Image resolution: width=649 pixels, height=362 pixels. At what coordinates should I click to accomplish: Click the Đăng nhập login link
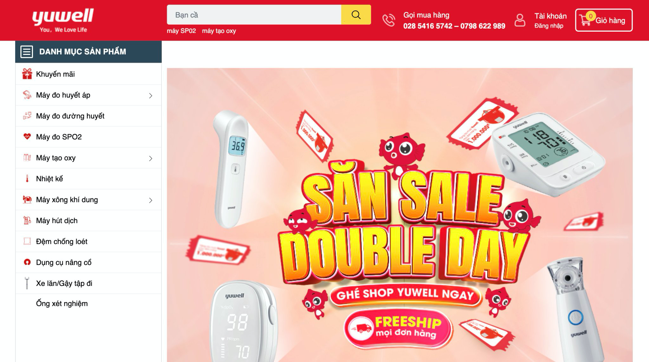(x=549, y=26)
